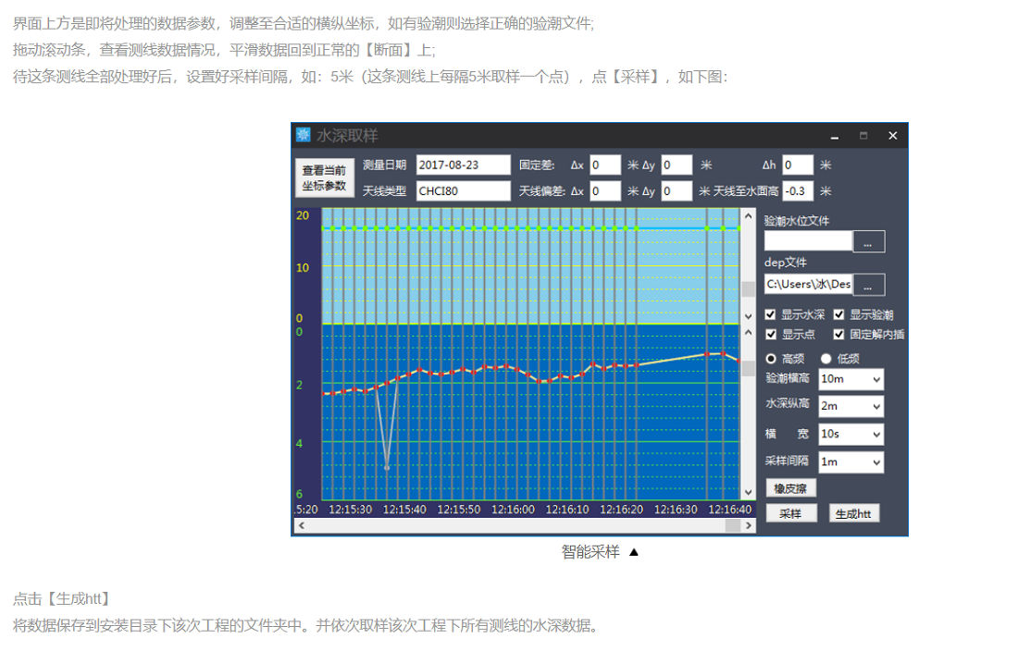This screenshot has width=1018, height=651.
Task: Select the 橡皮擦 eraser button
Action: point(791,488)
